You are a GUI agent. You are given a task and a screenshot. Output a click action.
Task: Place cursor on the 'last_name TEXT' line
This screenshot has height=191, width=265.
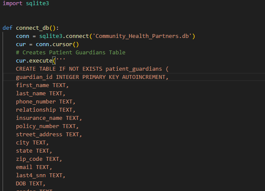[41, 94]
